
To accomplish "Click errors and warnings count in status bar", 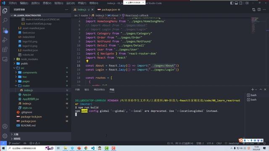I will [34, 143].
